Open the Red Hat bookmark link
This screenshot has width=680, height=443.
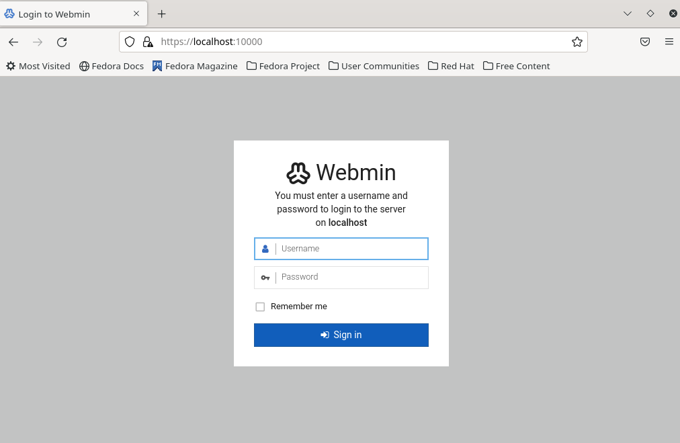tap(451, 65)
